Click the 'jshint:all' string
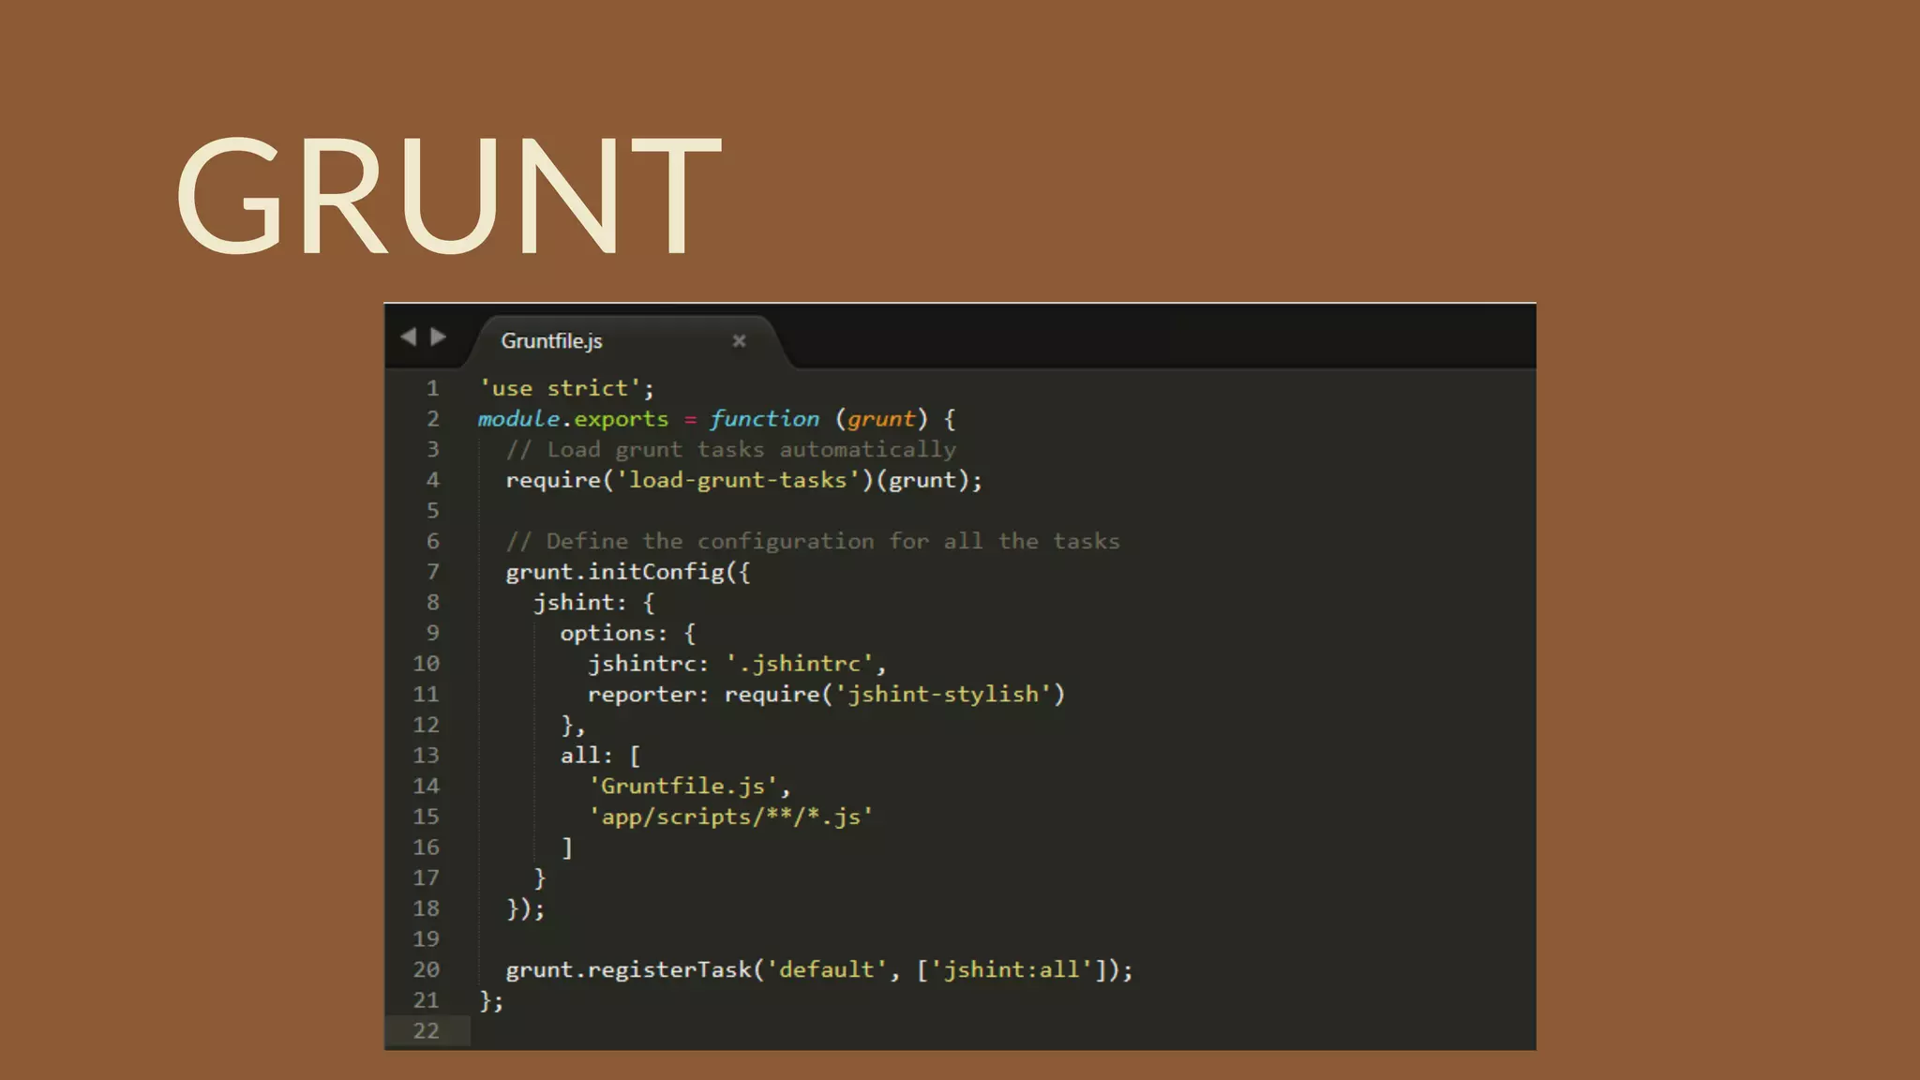 pyautogui.click(x=1012, y=970)
